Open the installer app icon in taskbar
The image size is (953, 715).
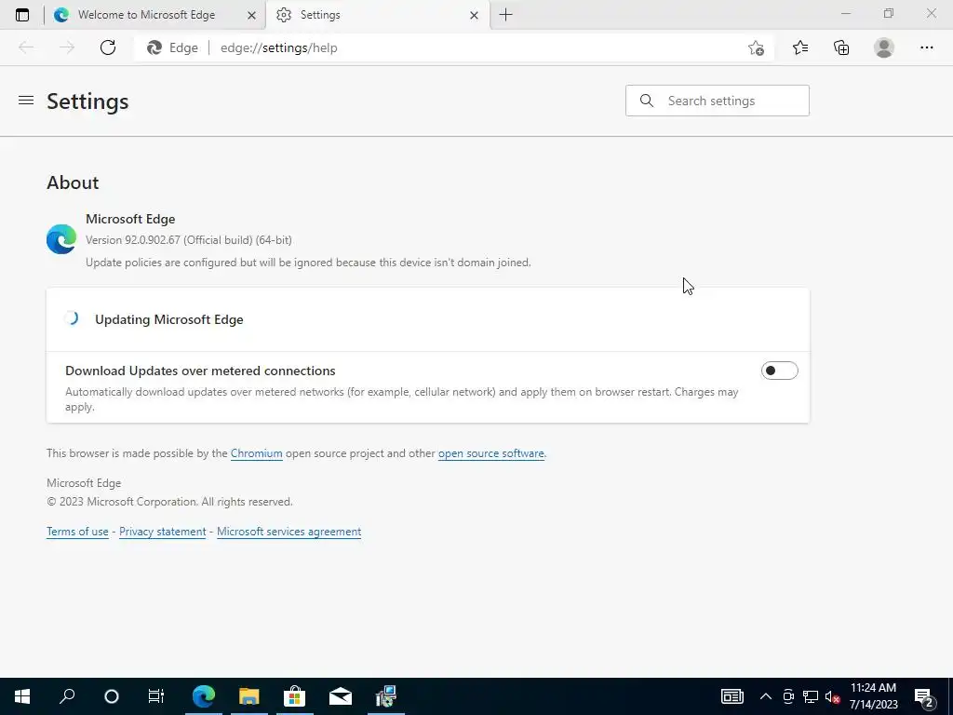(386, 696)
